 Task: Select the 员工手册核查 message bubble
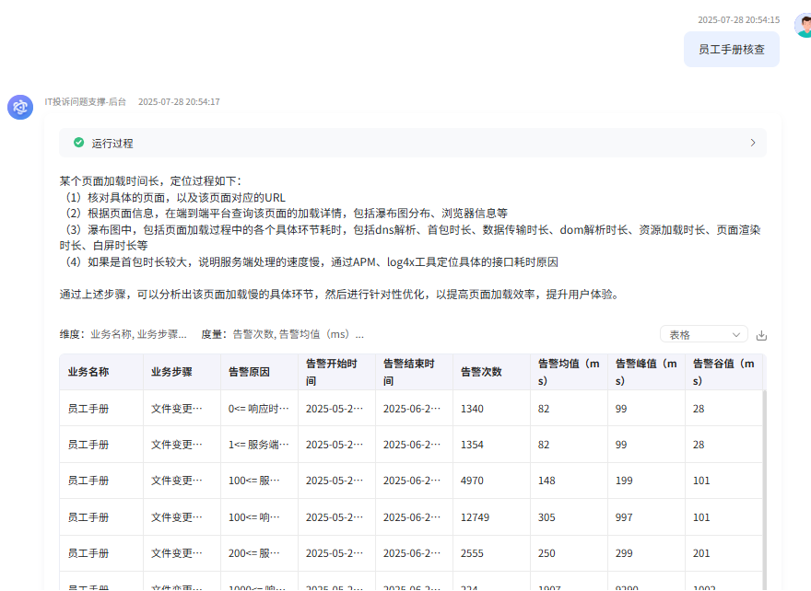click(732, 49)
